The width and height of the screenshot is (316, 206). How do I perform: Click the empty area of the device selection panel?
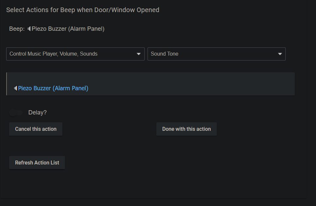(x=196, y=84)
